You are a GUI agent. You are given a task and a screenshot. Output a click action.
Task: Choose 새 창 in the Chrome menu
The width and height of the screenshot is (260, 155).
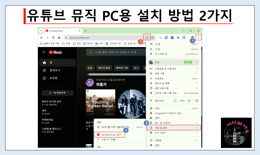(174, 49)
